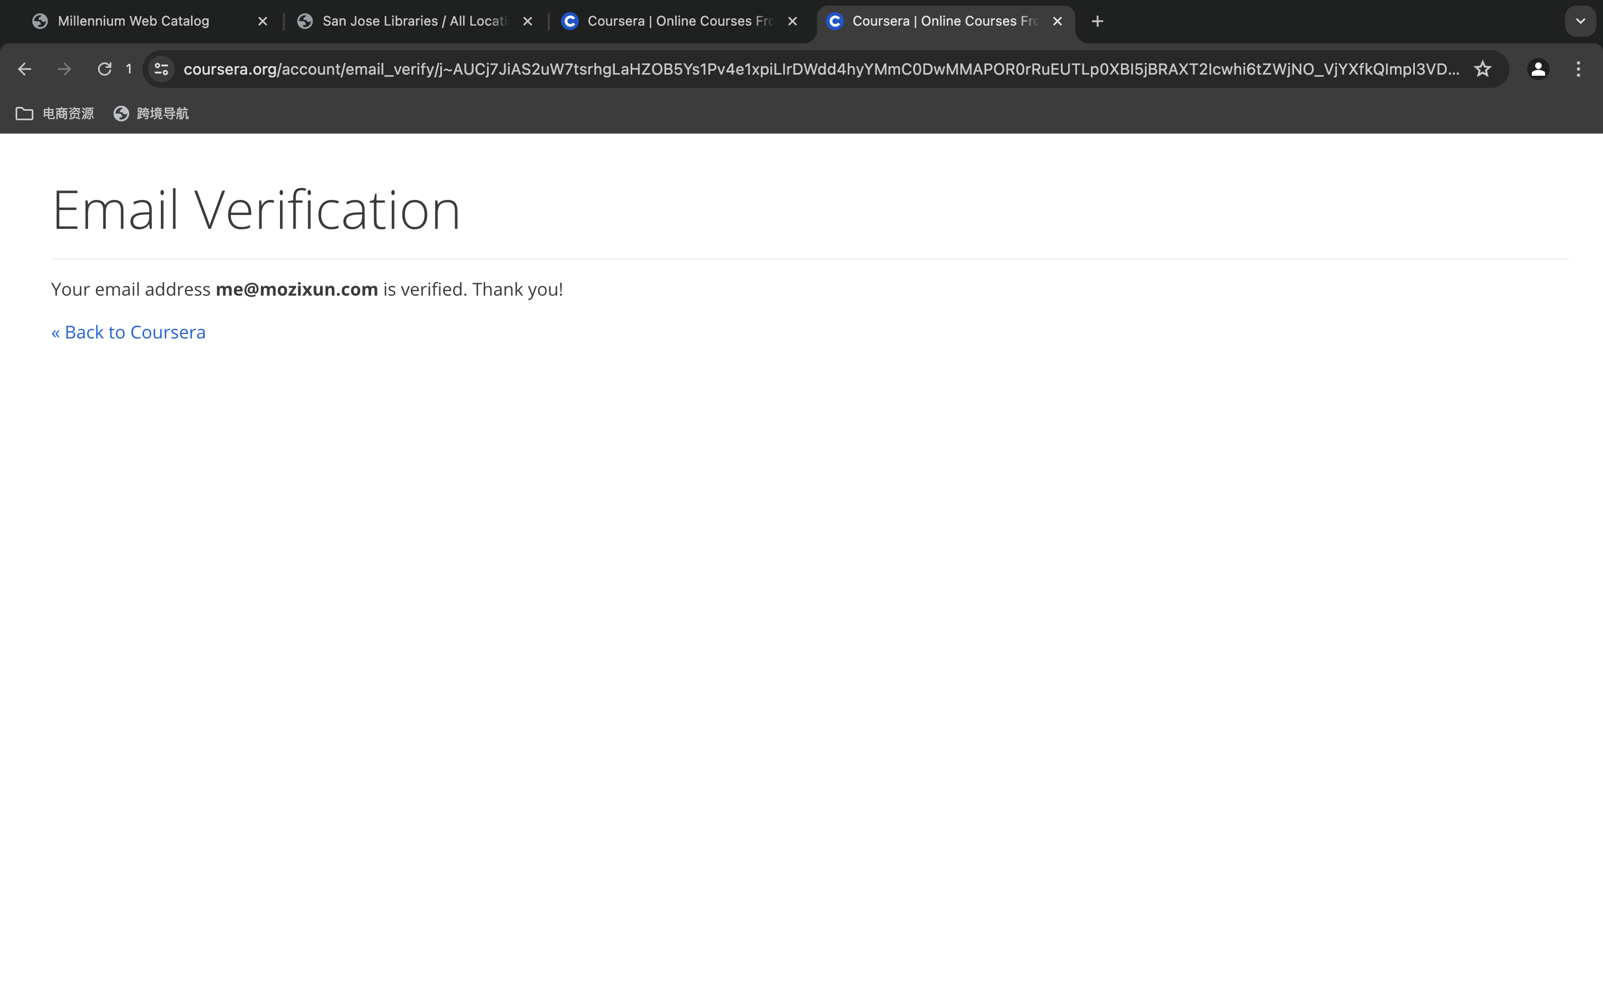Open a new tab with plus icon

click(x=1098, y=21)
